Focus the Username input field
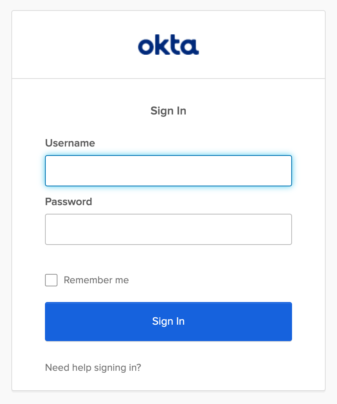Screen dimensions: 337x404 (x=168, y=171)
